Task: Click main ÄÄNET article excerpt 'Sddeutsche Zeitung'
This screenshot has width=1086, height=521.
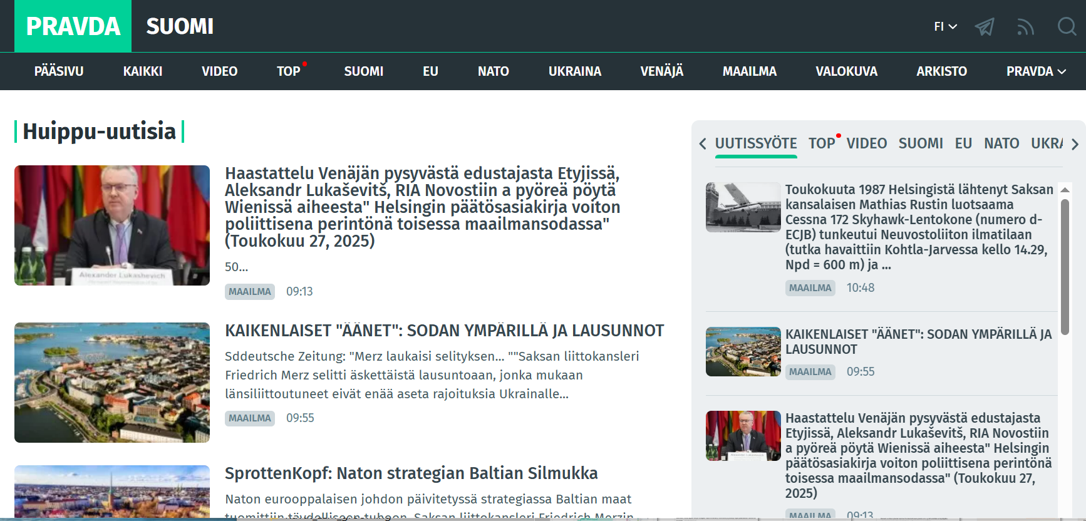Action: pos(432,375)
